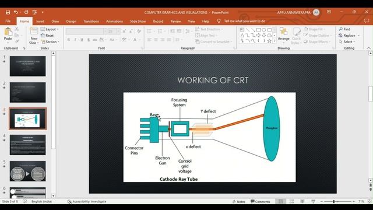Adjust the zoom slider handle
This screenshot has width=373, height=210.
pos(334,201)
